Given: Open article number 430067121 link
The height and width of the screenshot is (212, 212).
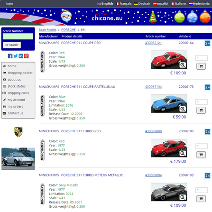Looking at the screenshot, I should click(x=153, y=43).
